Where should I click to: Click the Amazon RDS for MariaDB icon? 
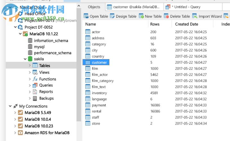21,133
